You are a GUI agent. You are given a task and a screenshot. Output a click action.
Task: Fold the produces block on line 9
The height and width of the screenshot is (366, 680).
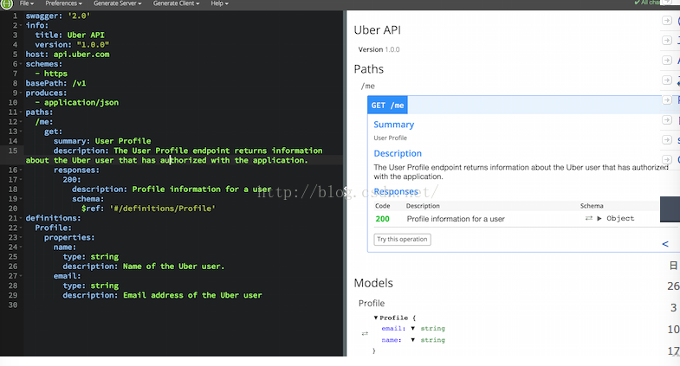tap(21, 93)
